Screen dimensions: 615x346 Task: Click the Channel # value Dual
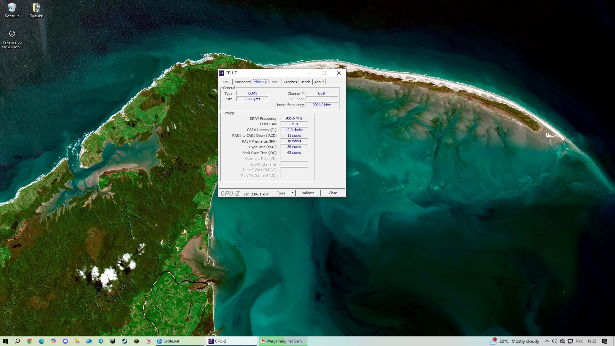coord(321,93)
